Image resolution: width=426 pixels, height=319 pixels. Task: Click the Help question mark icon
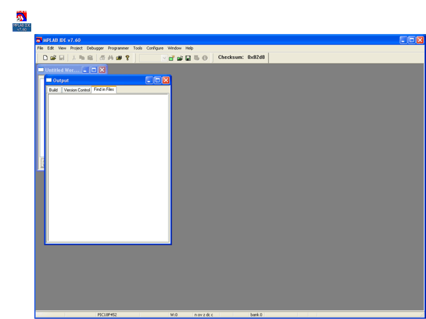[127, 57]
